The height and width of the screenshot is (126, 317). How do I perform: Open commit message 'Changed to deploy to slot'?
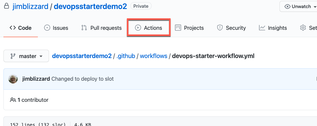pos(83,79)
